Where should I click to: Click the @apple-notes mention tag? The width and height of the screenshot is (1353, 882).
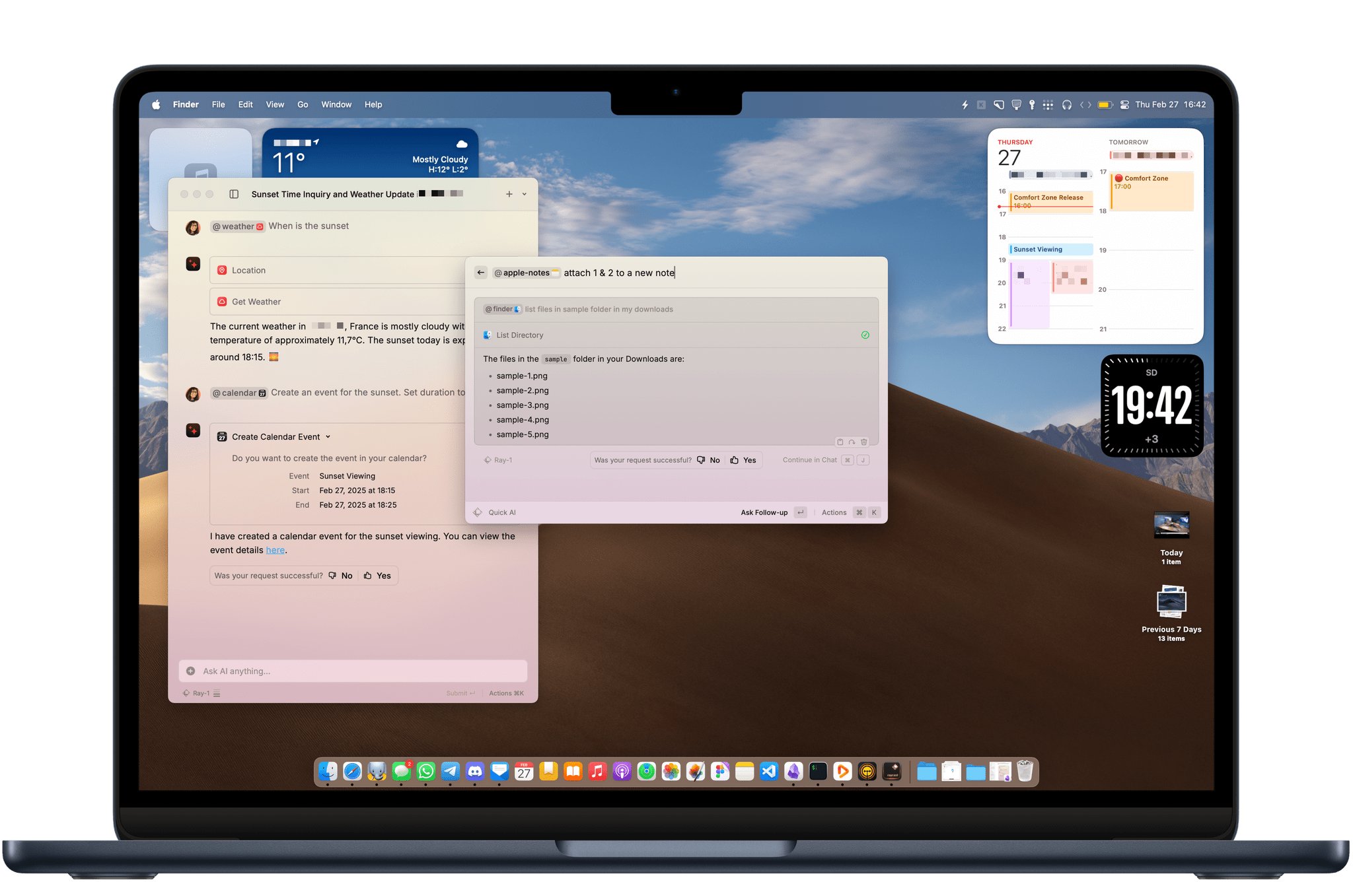click(527, 273)
